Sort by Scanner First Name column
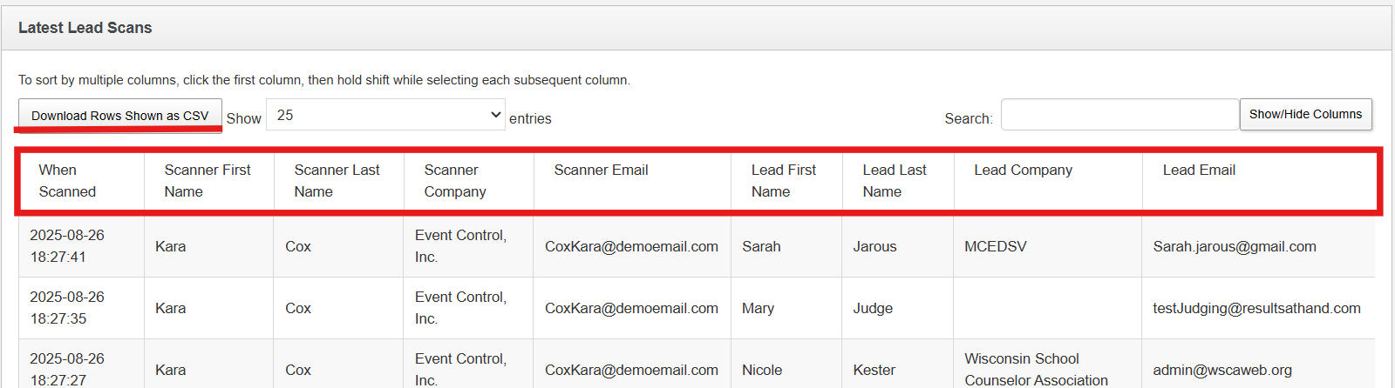The width and height of the screenshot is (1395, 388). point(208,181)
